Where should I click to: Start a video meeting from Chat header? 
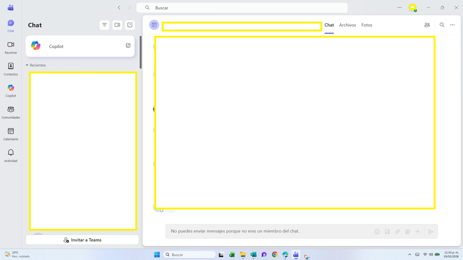pos(117,25)
